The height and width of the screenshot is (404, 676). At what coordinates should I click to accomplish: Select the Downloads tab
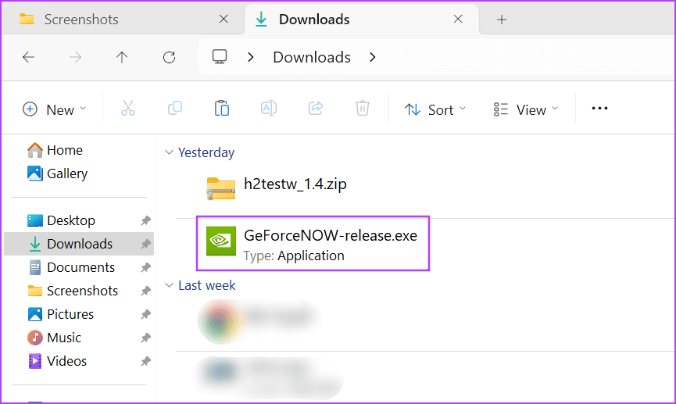click(x=361, y=19)
